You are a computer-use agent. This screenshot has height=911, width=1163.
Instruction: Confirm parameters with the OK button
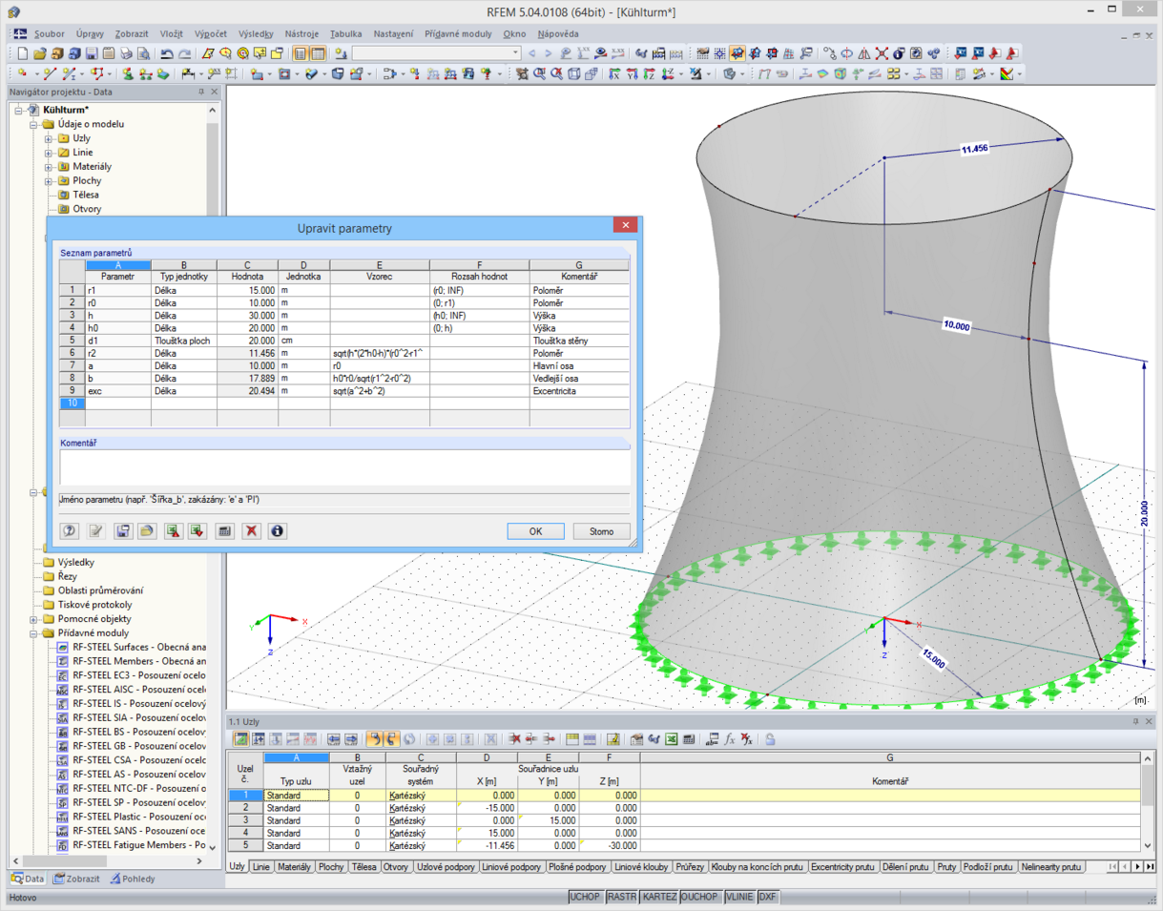click(536, 531)
